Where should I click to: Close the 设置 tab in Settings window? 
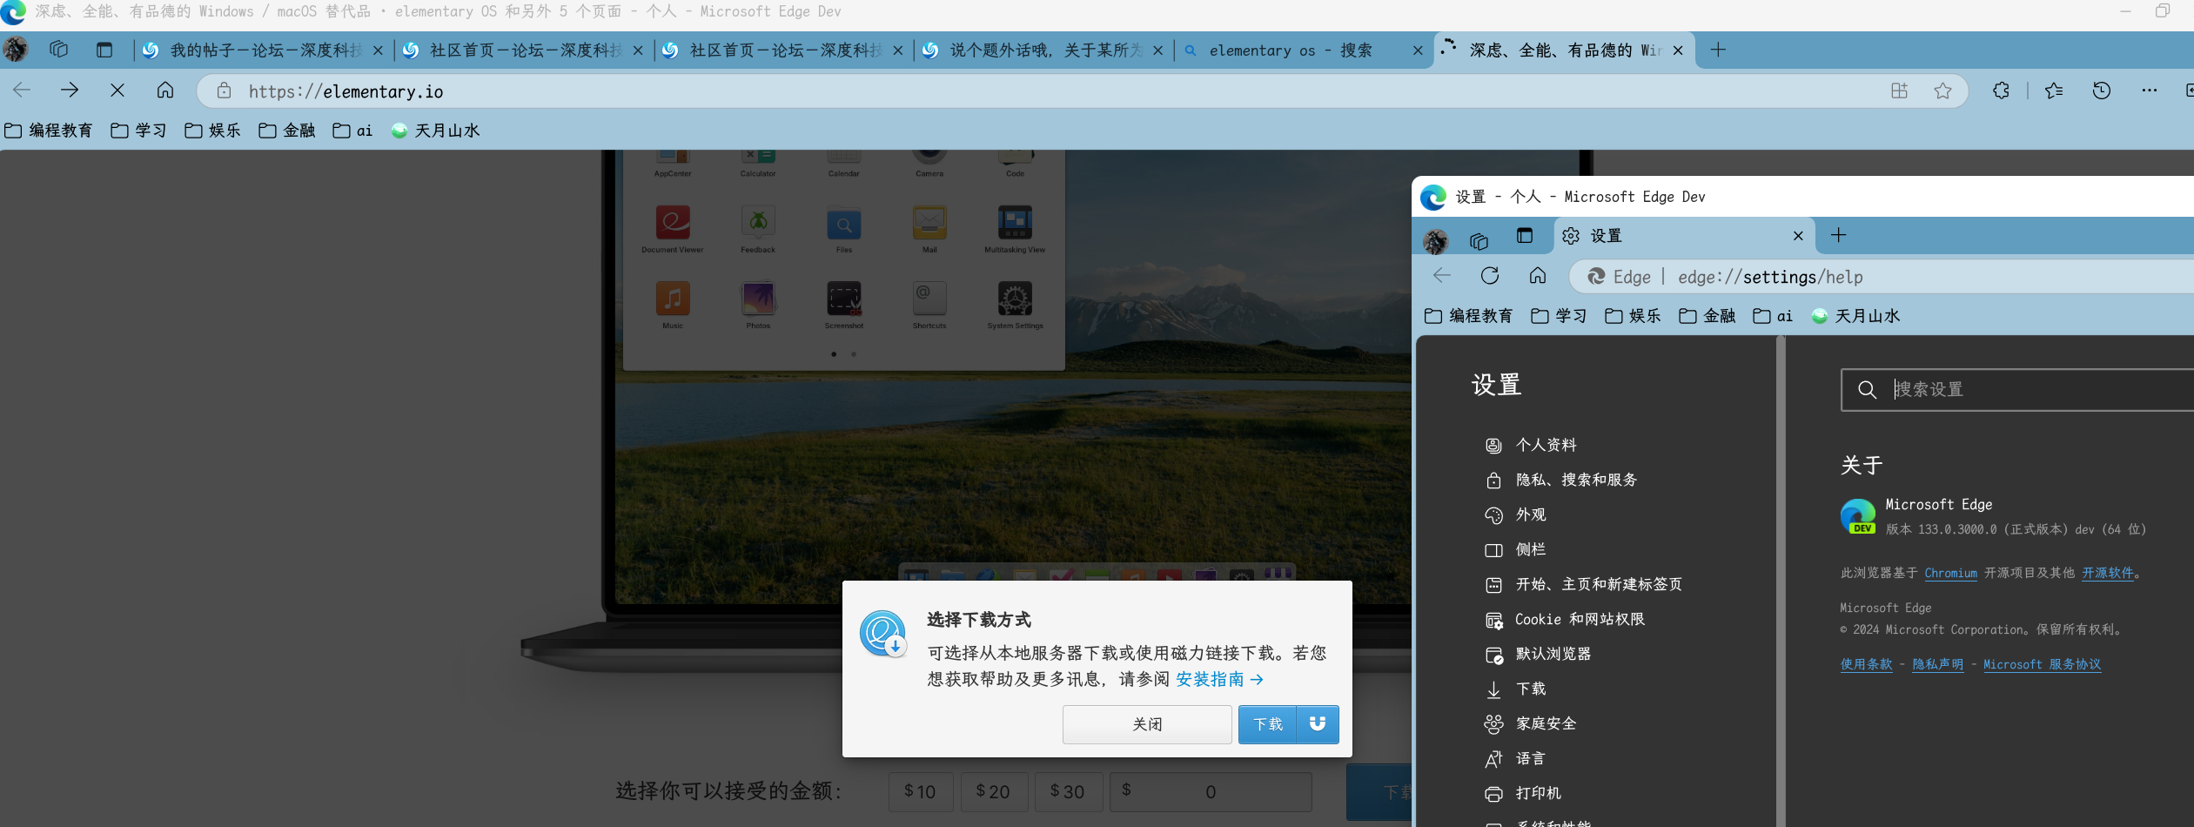1798,236
